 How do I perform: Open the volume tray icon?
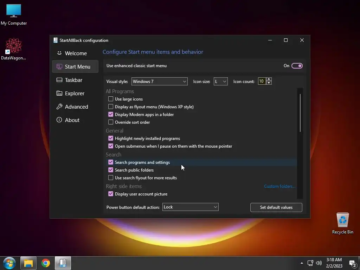pos(319,263)
